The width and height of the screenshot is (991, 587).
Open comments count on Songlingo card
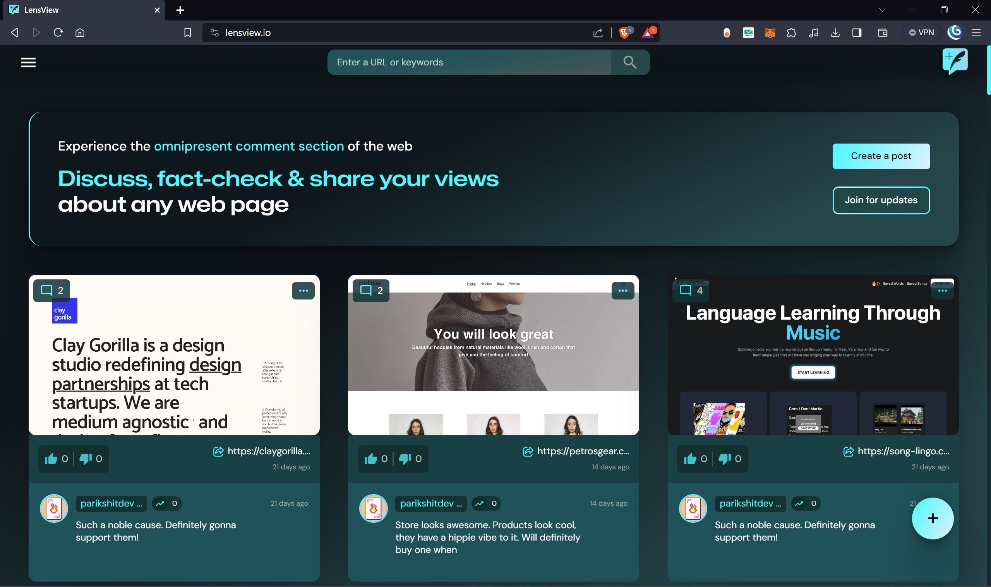691,290
